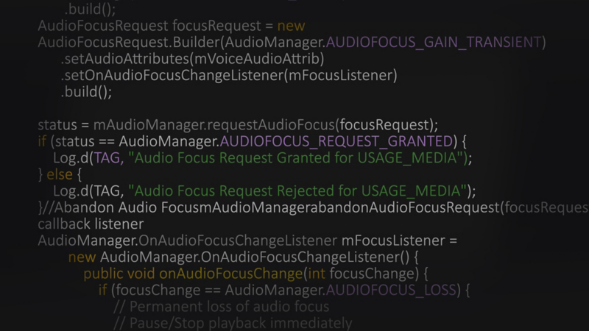
Task: Click the purple TAG argument in first Log.d
Action: point(107,158)
